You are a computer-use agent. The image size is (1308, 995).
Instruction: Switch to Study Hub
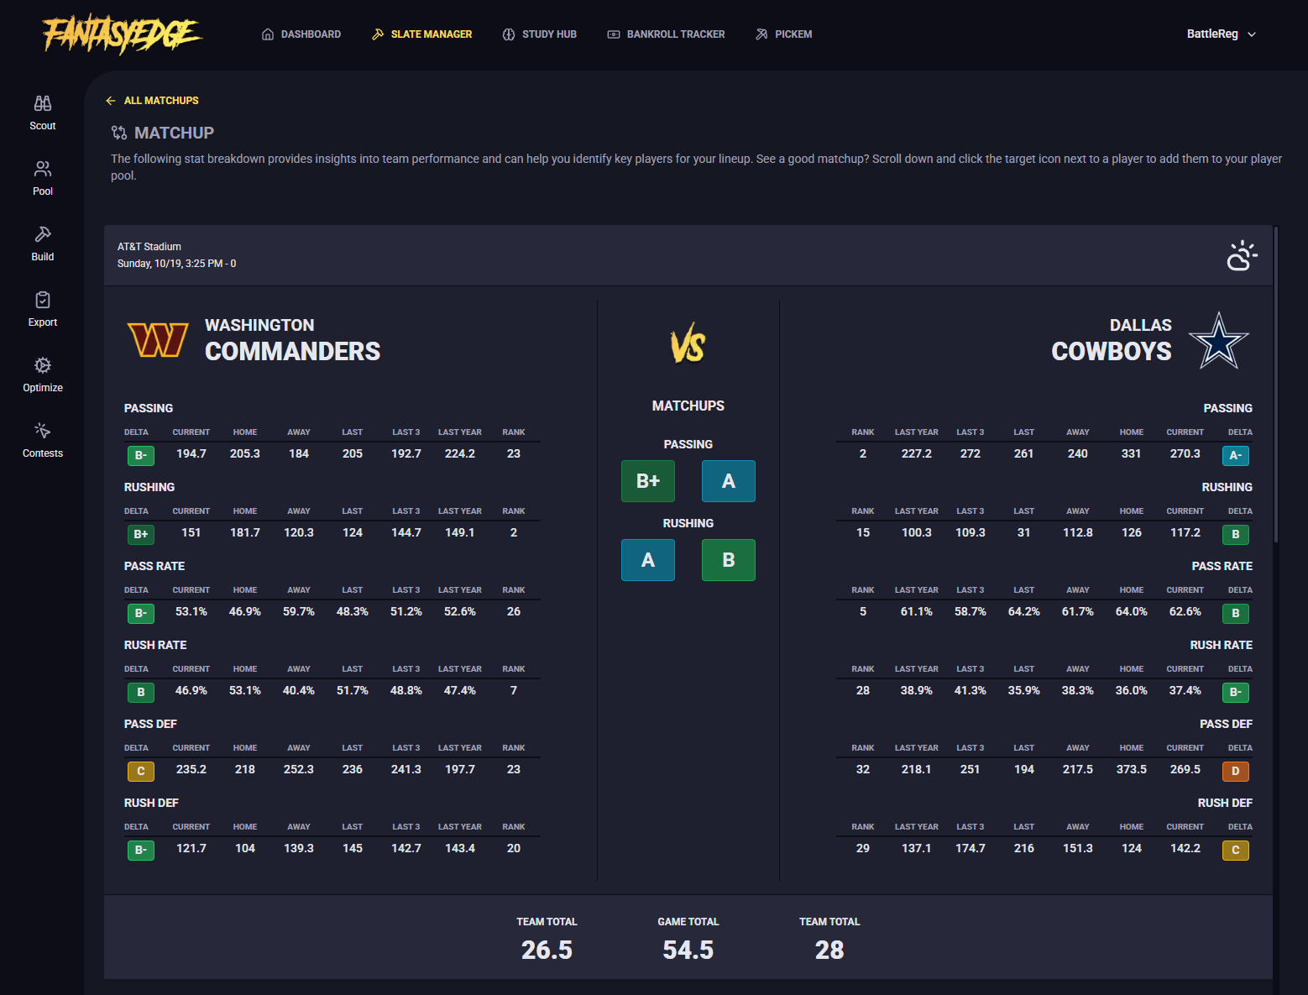(540, 34)
